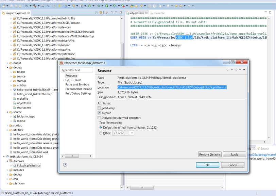Click the Back navigation arrow in toolbar
The width and height of the screenshot is (276, 196).
click(181, 6)
